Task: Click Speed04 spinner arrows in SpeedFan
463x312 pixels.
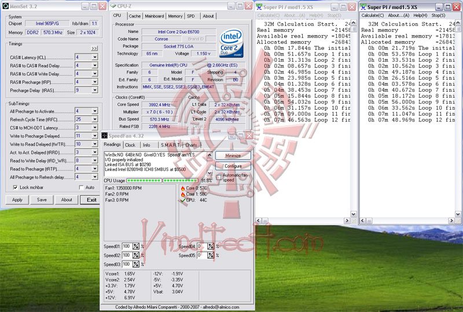Action: [x=211, y=246]
